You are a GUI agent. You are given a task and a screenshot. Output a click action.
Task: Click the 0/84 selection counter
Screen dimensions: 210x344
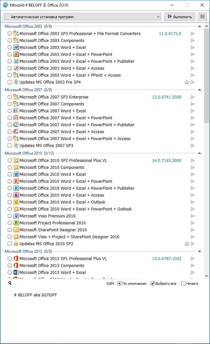(x=110, y=284)
